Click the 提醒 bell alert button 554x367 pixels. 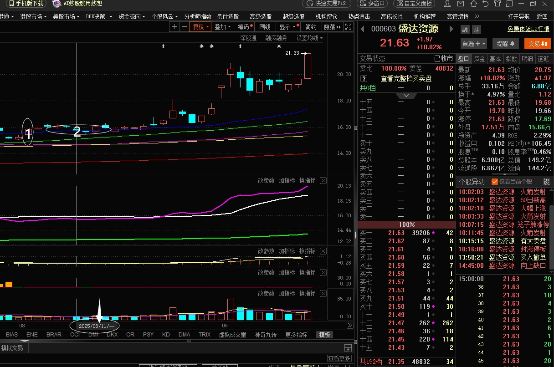click(x=505, y=44)
